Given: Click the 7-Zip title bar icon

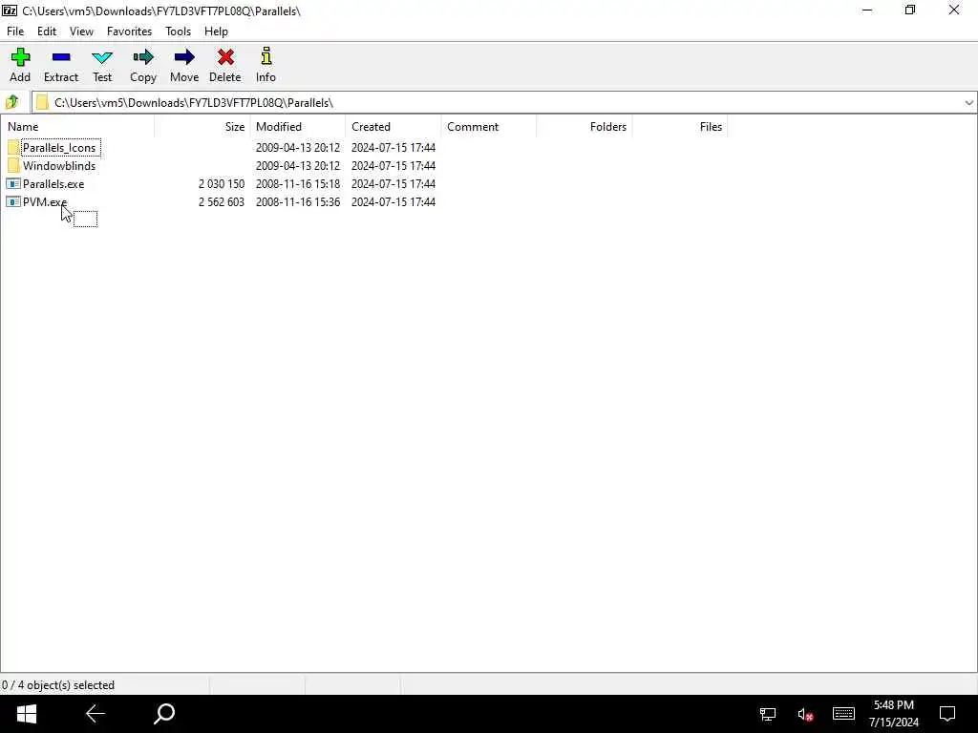Looking at the screenshot, I should coord(10,10).
